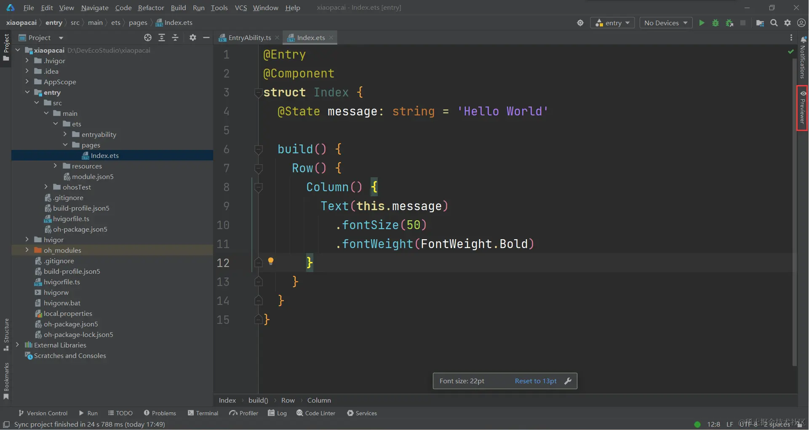Click the Expand All icon in Project panel
This screenshot has height=430, width=809.
[162, 37]
